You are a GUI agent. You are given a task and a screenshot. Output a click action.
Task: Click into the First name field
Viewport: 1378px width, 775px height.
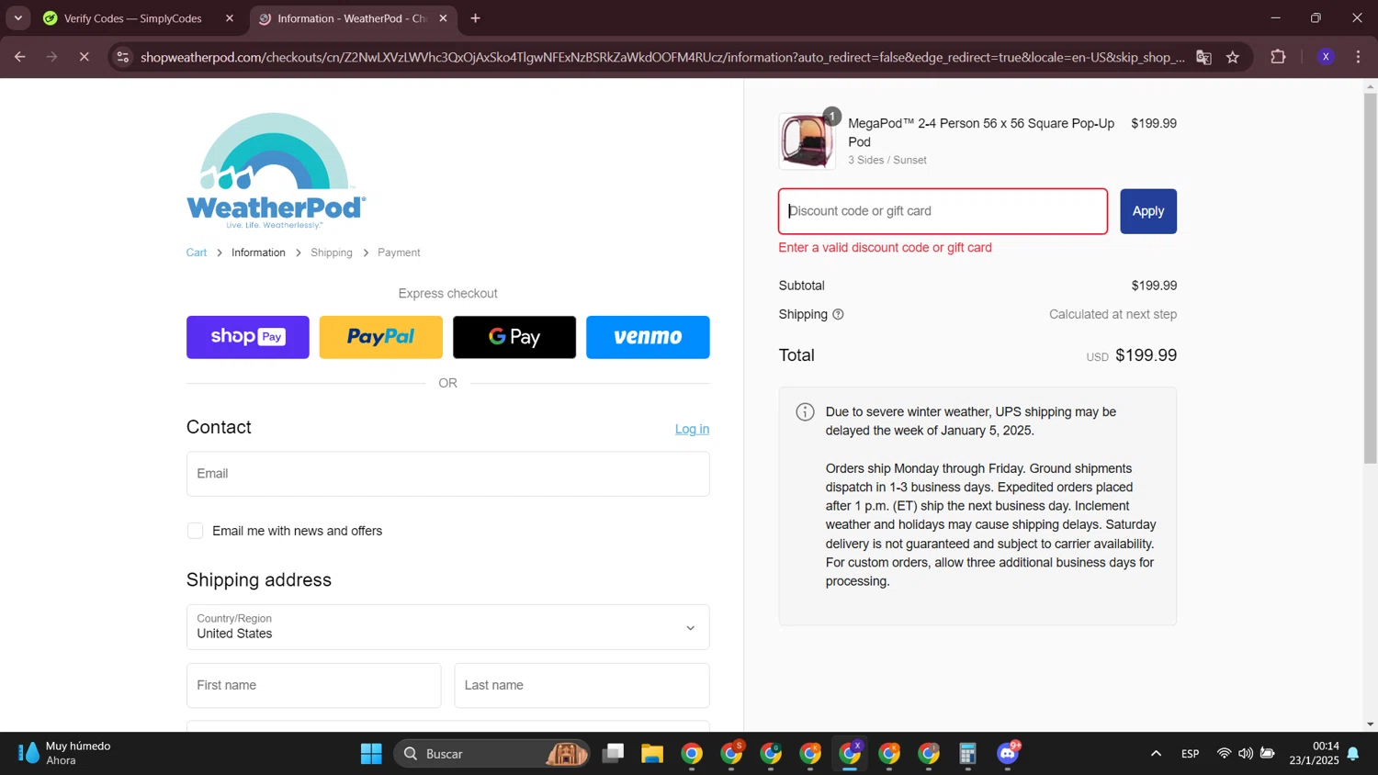[313, 685]
